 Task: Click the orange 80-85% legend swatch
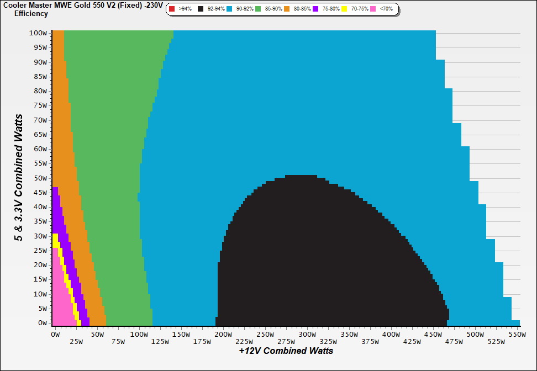point(287,9)
